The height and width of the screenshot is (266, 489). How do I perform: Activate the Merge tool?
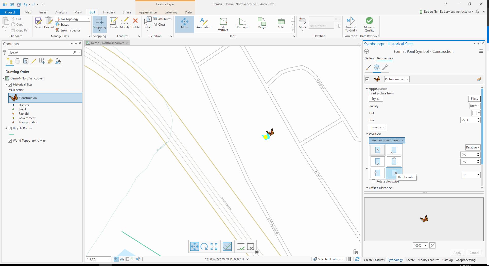261,24
